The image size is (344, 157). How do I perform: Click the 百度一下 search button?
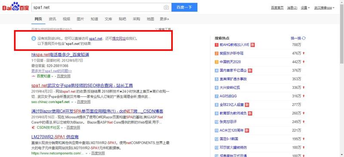(x=184, y=7)
